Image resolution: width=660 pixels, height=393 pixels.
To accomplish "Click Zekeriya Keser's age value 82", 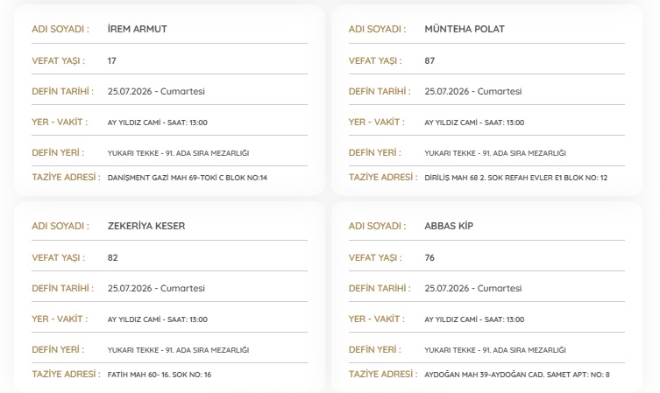I will [x=112, y=257].
